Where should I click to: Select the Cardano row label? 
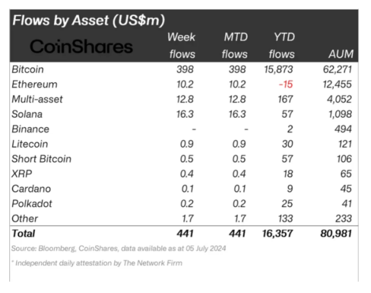coord(30,188)
